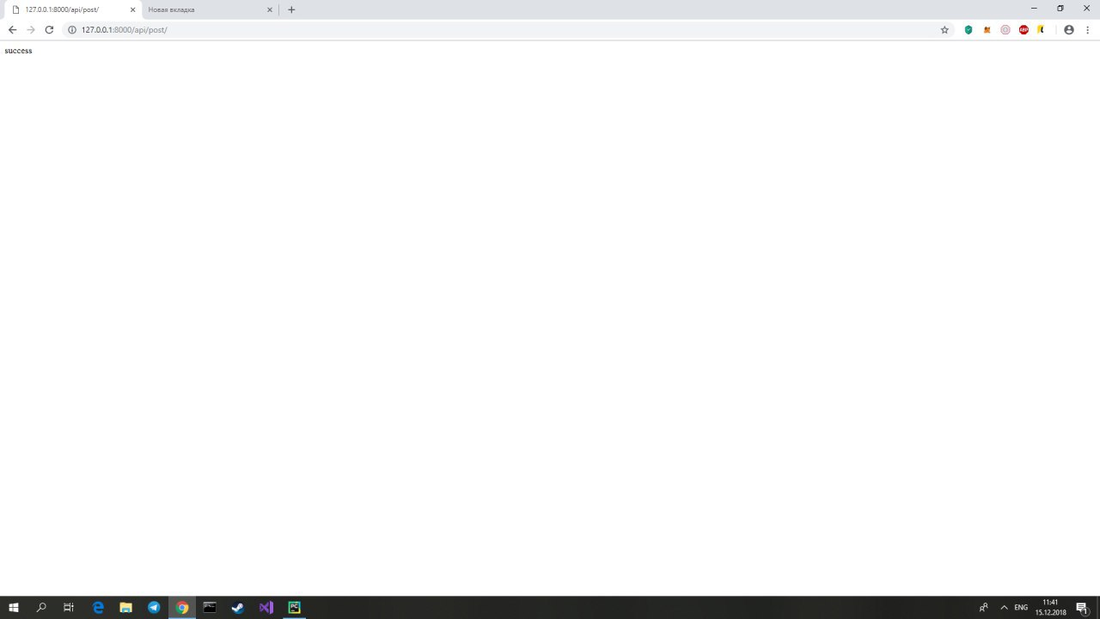Switch to the 127.0.0.1:8000/api/post/ tab
Viewport: 1100px width, 619px height.
coord(71,9)
